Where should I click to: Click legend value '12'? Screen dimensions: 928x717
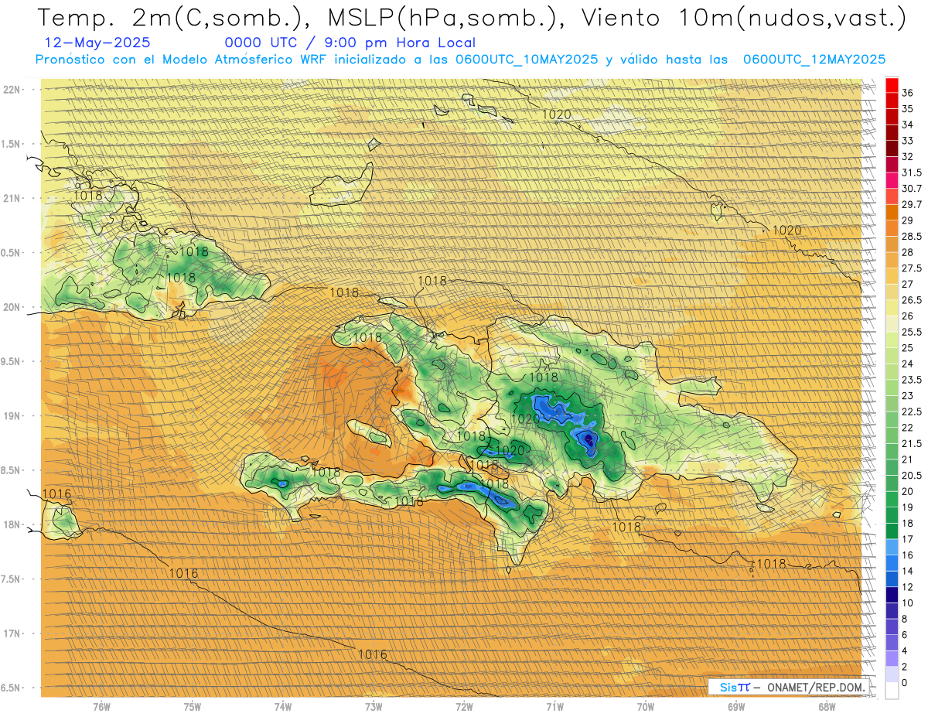908,586
